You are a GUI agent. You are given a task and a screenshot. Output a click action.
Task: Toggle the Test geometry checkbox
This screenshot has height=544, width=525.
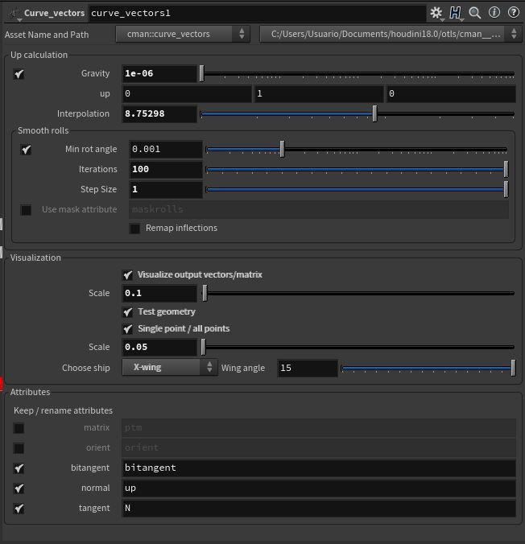127,312
